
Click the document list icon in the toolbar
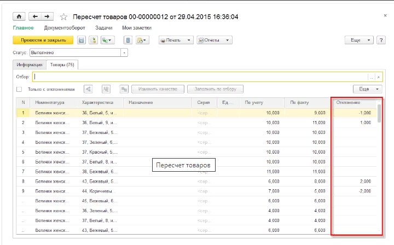pos(128,40)
